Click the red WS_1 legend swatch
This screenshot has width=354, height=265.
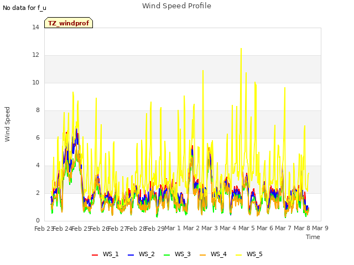[95, 255]
